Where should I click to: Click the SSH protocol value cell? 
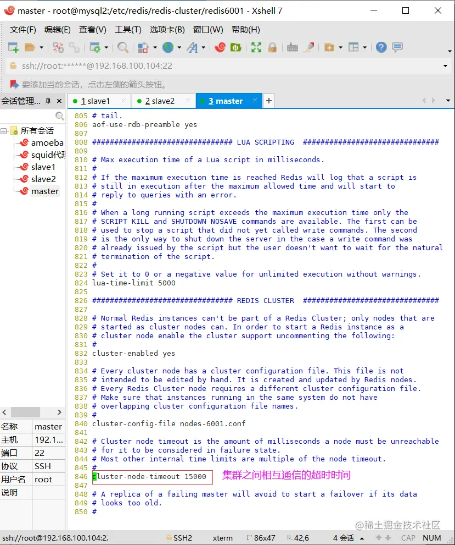pos(48,466)
